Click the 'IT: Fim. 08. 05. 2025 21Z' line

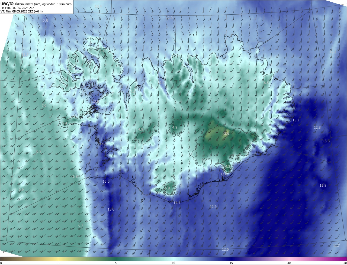[17, 8]
